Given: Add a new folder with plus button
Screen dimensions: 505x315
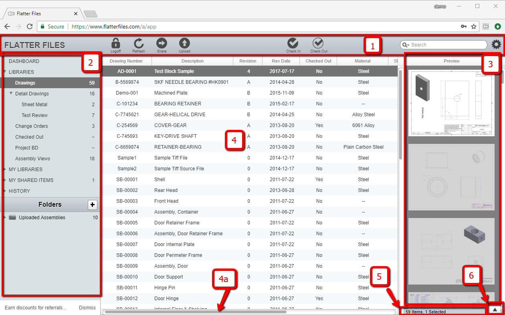Looking at the screenshot, I should tap(93, 205).
